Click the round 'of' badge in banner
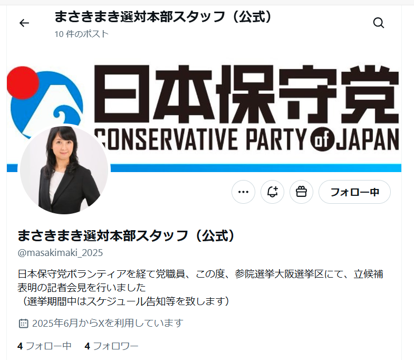Image resolution: width=414 pixels, height=360 pixels. pyautogui.click(x=322, y=139)
